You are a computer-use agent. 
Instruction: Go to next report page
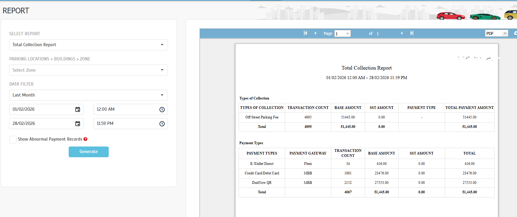click(402, 33)
